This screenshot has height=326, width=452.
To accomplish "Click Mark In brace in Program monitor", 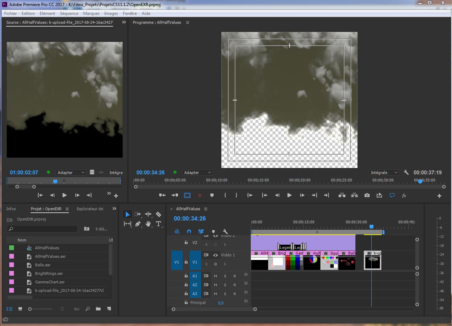I will click(225, 195).
